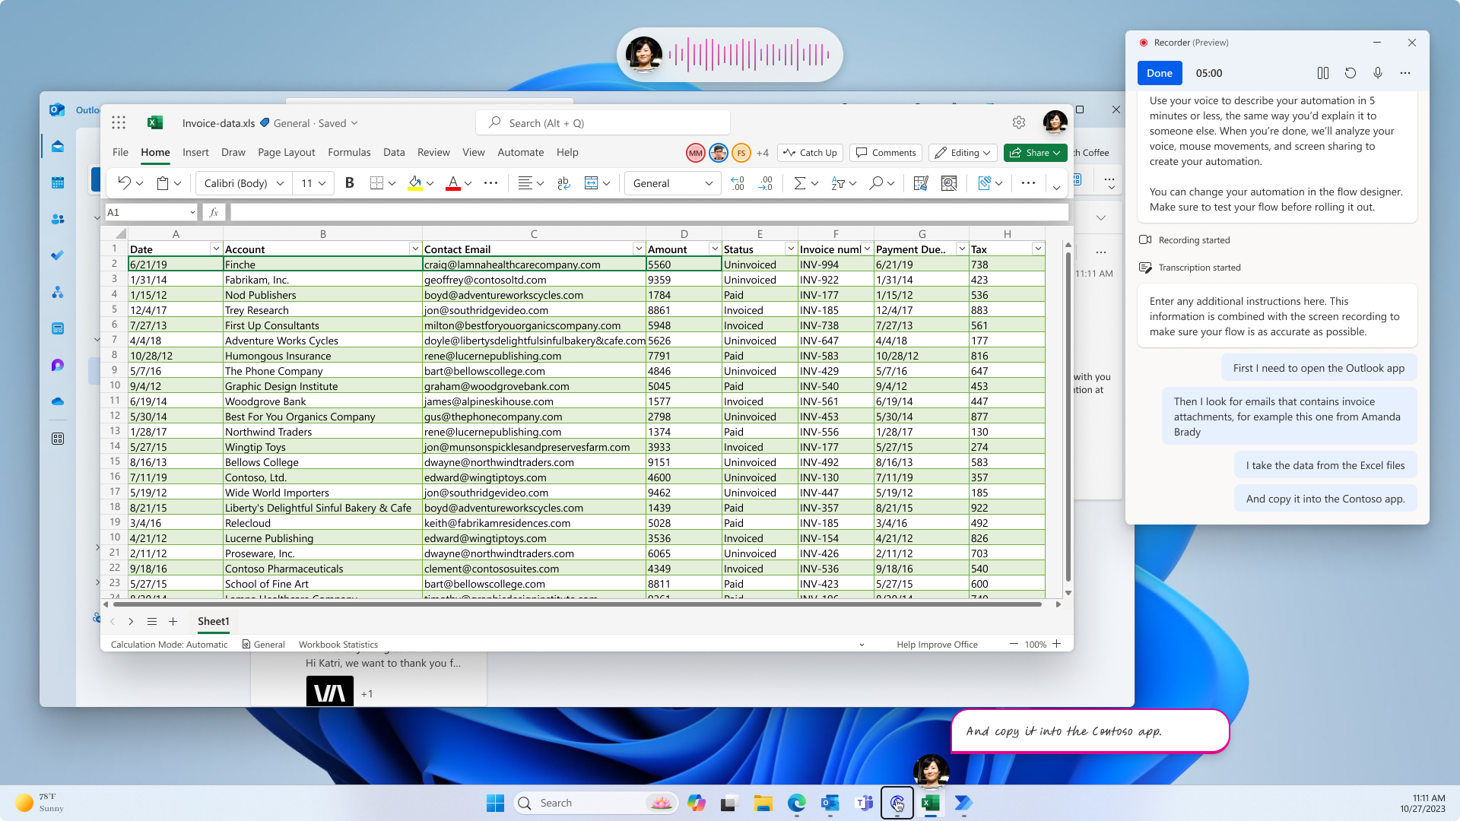
Task: Select the Page Layout ribbon tab
Action: (x=287, y=151)
